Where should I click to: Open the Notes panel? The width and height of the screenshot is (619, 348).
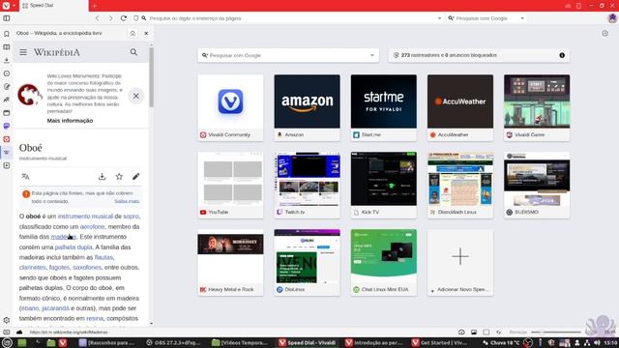click(x=7, y=86)
